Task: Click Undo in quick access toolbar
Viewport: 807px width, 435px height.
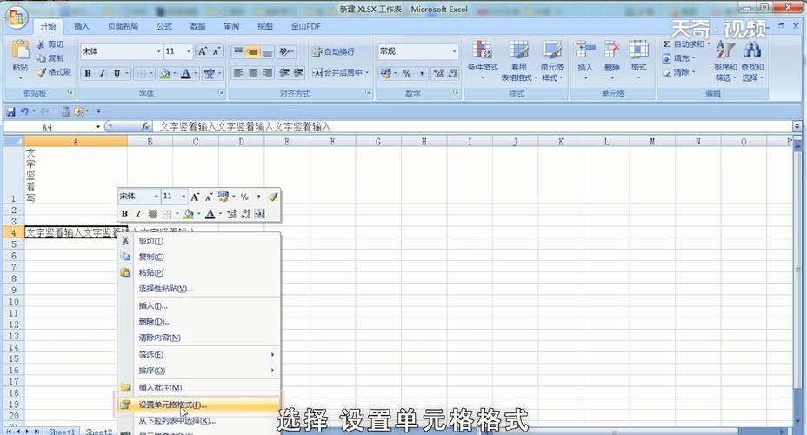Action: pyautogui.click(x=24, y=111)
